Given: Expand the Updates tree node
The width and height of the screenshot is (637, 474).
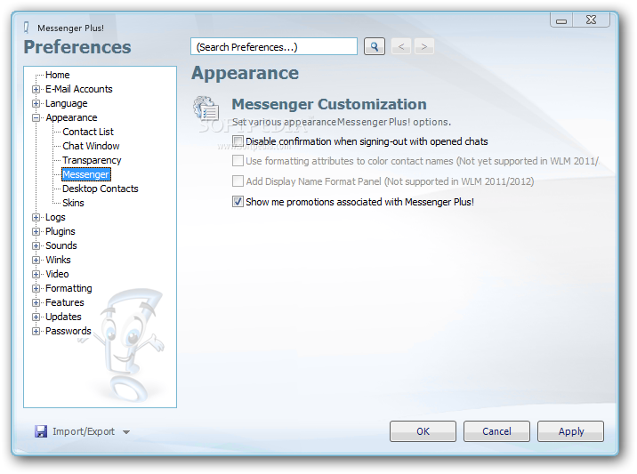Looking at the screenshot, I should [x=36, y=317].
